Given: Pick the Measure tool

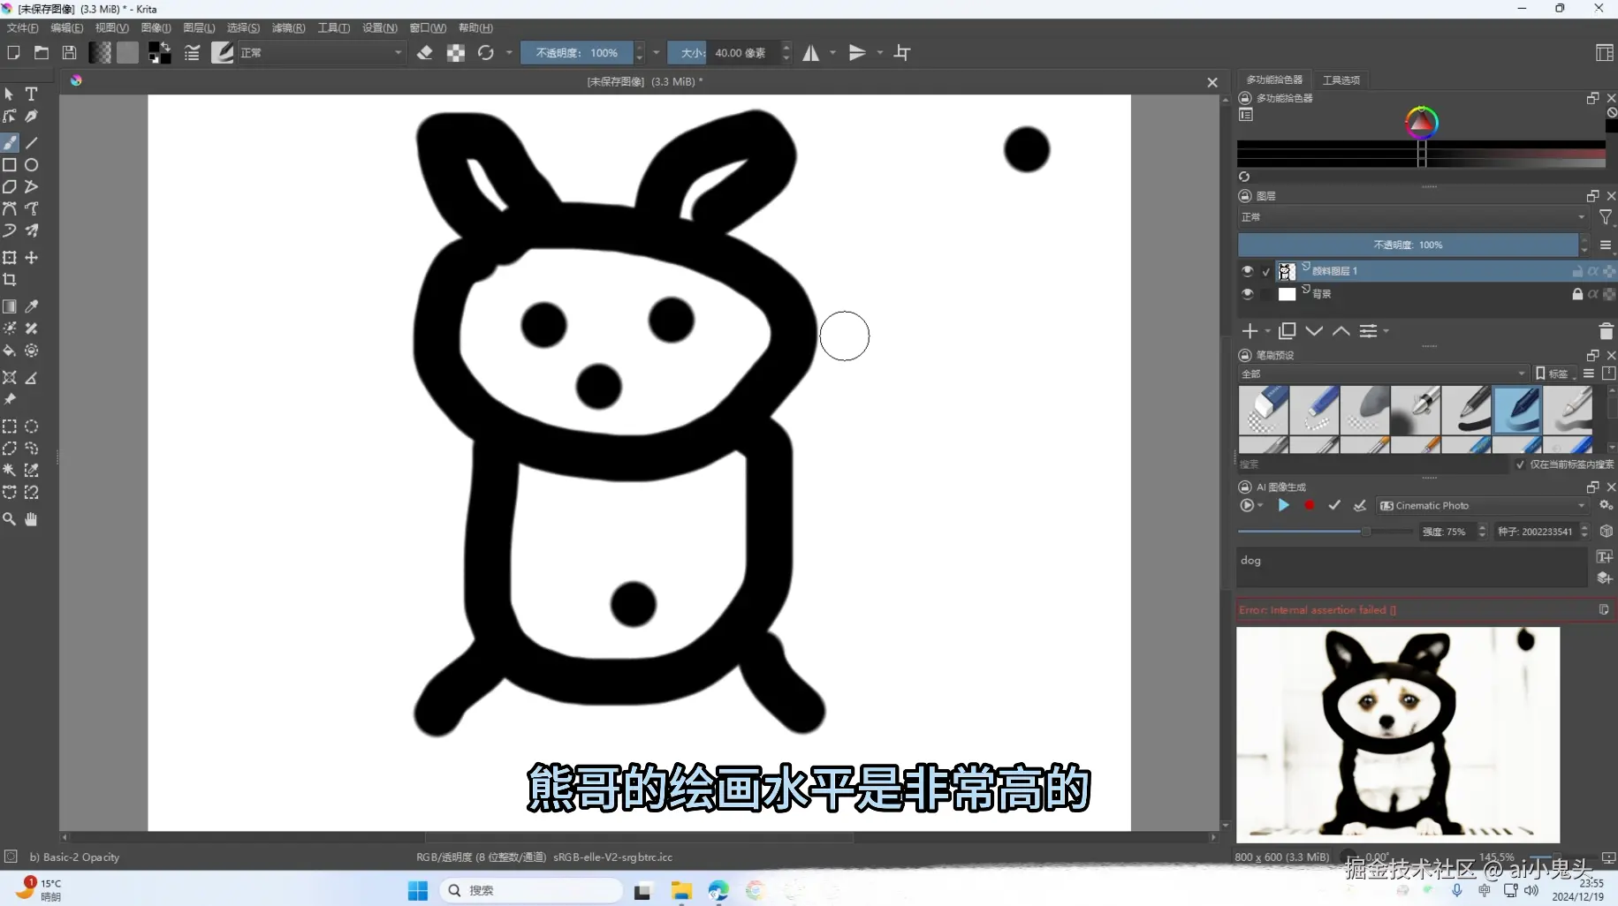Looking at the screenshot, I should pos(32,377).
